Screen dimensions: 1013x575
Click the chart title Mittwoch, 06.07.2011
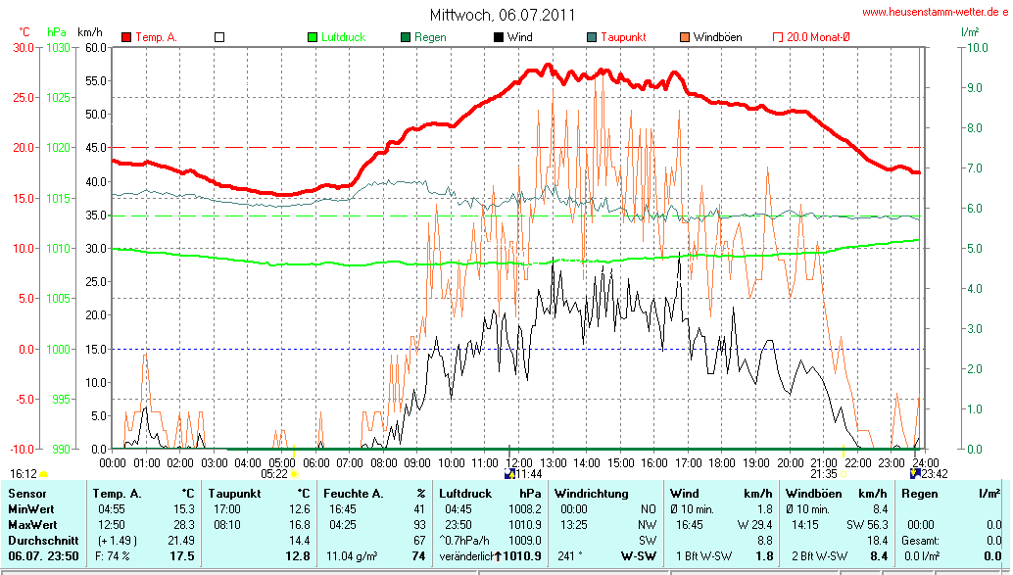(503, 15)
